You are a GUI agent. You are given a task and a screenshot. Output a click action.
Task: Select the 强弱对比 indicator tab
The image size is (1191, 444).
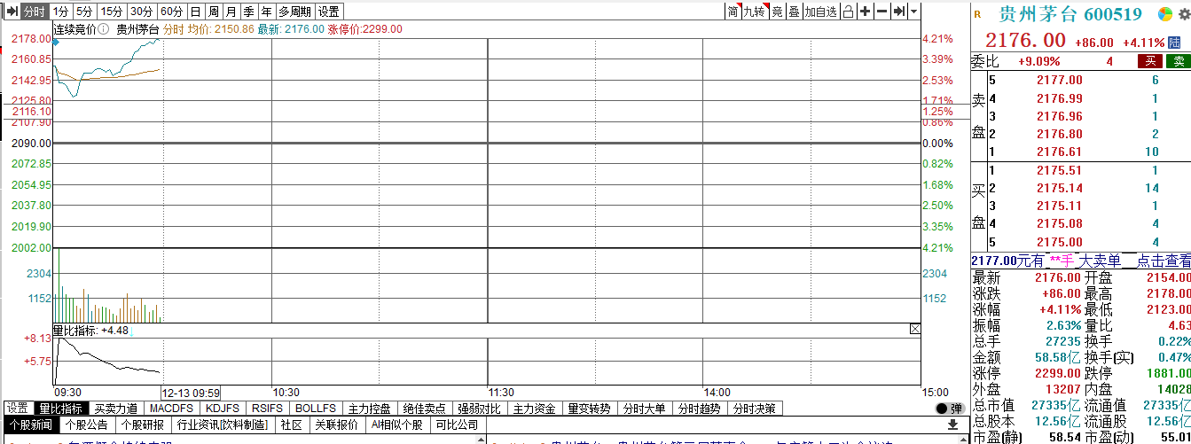click(x=478, y=409)
